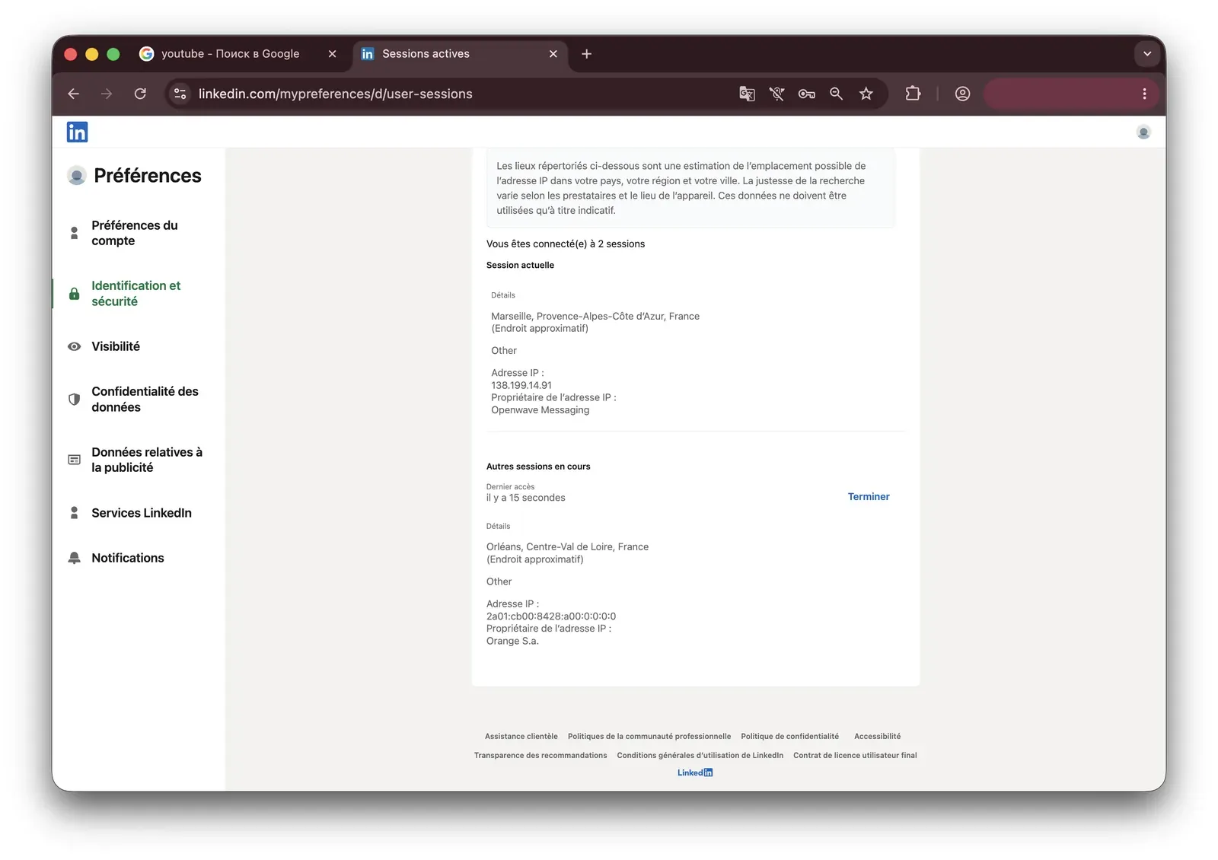The image size is (1218, 860).
Task: Open Chrome three-dot menu
Action: [1144, 94]
